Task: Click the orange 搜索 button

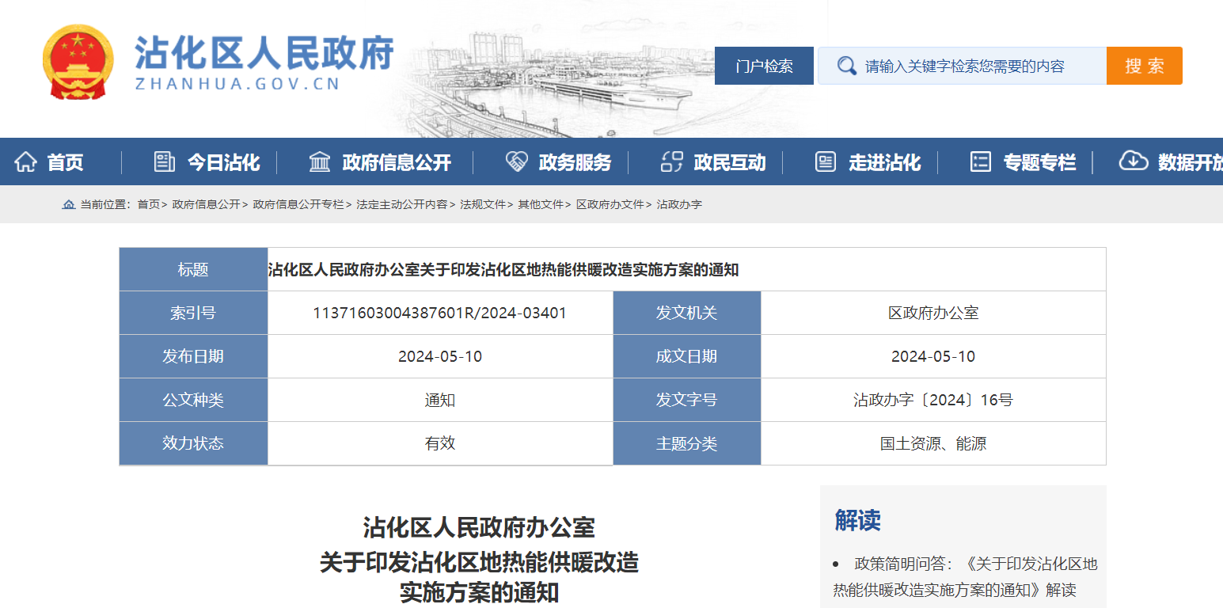Action: point(1143,66)
